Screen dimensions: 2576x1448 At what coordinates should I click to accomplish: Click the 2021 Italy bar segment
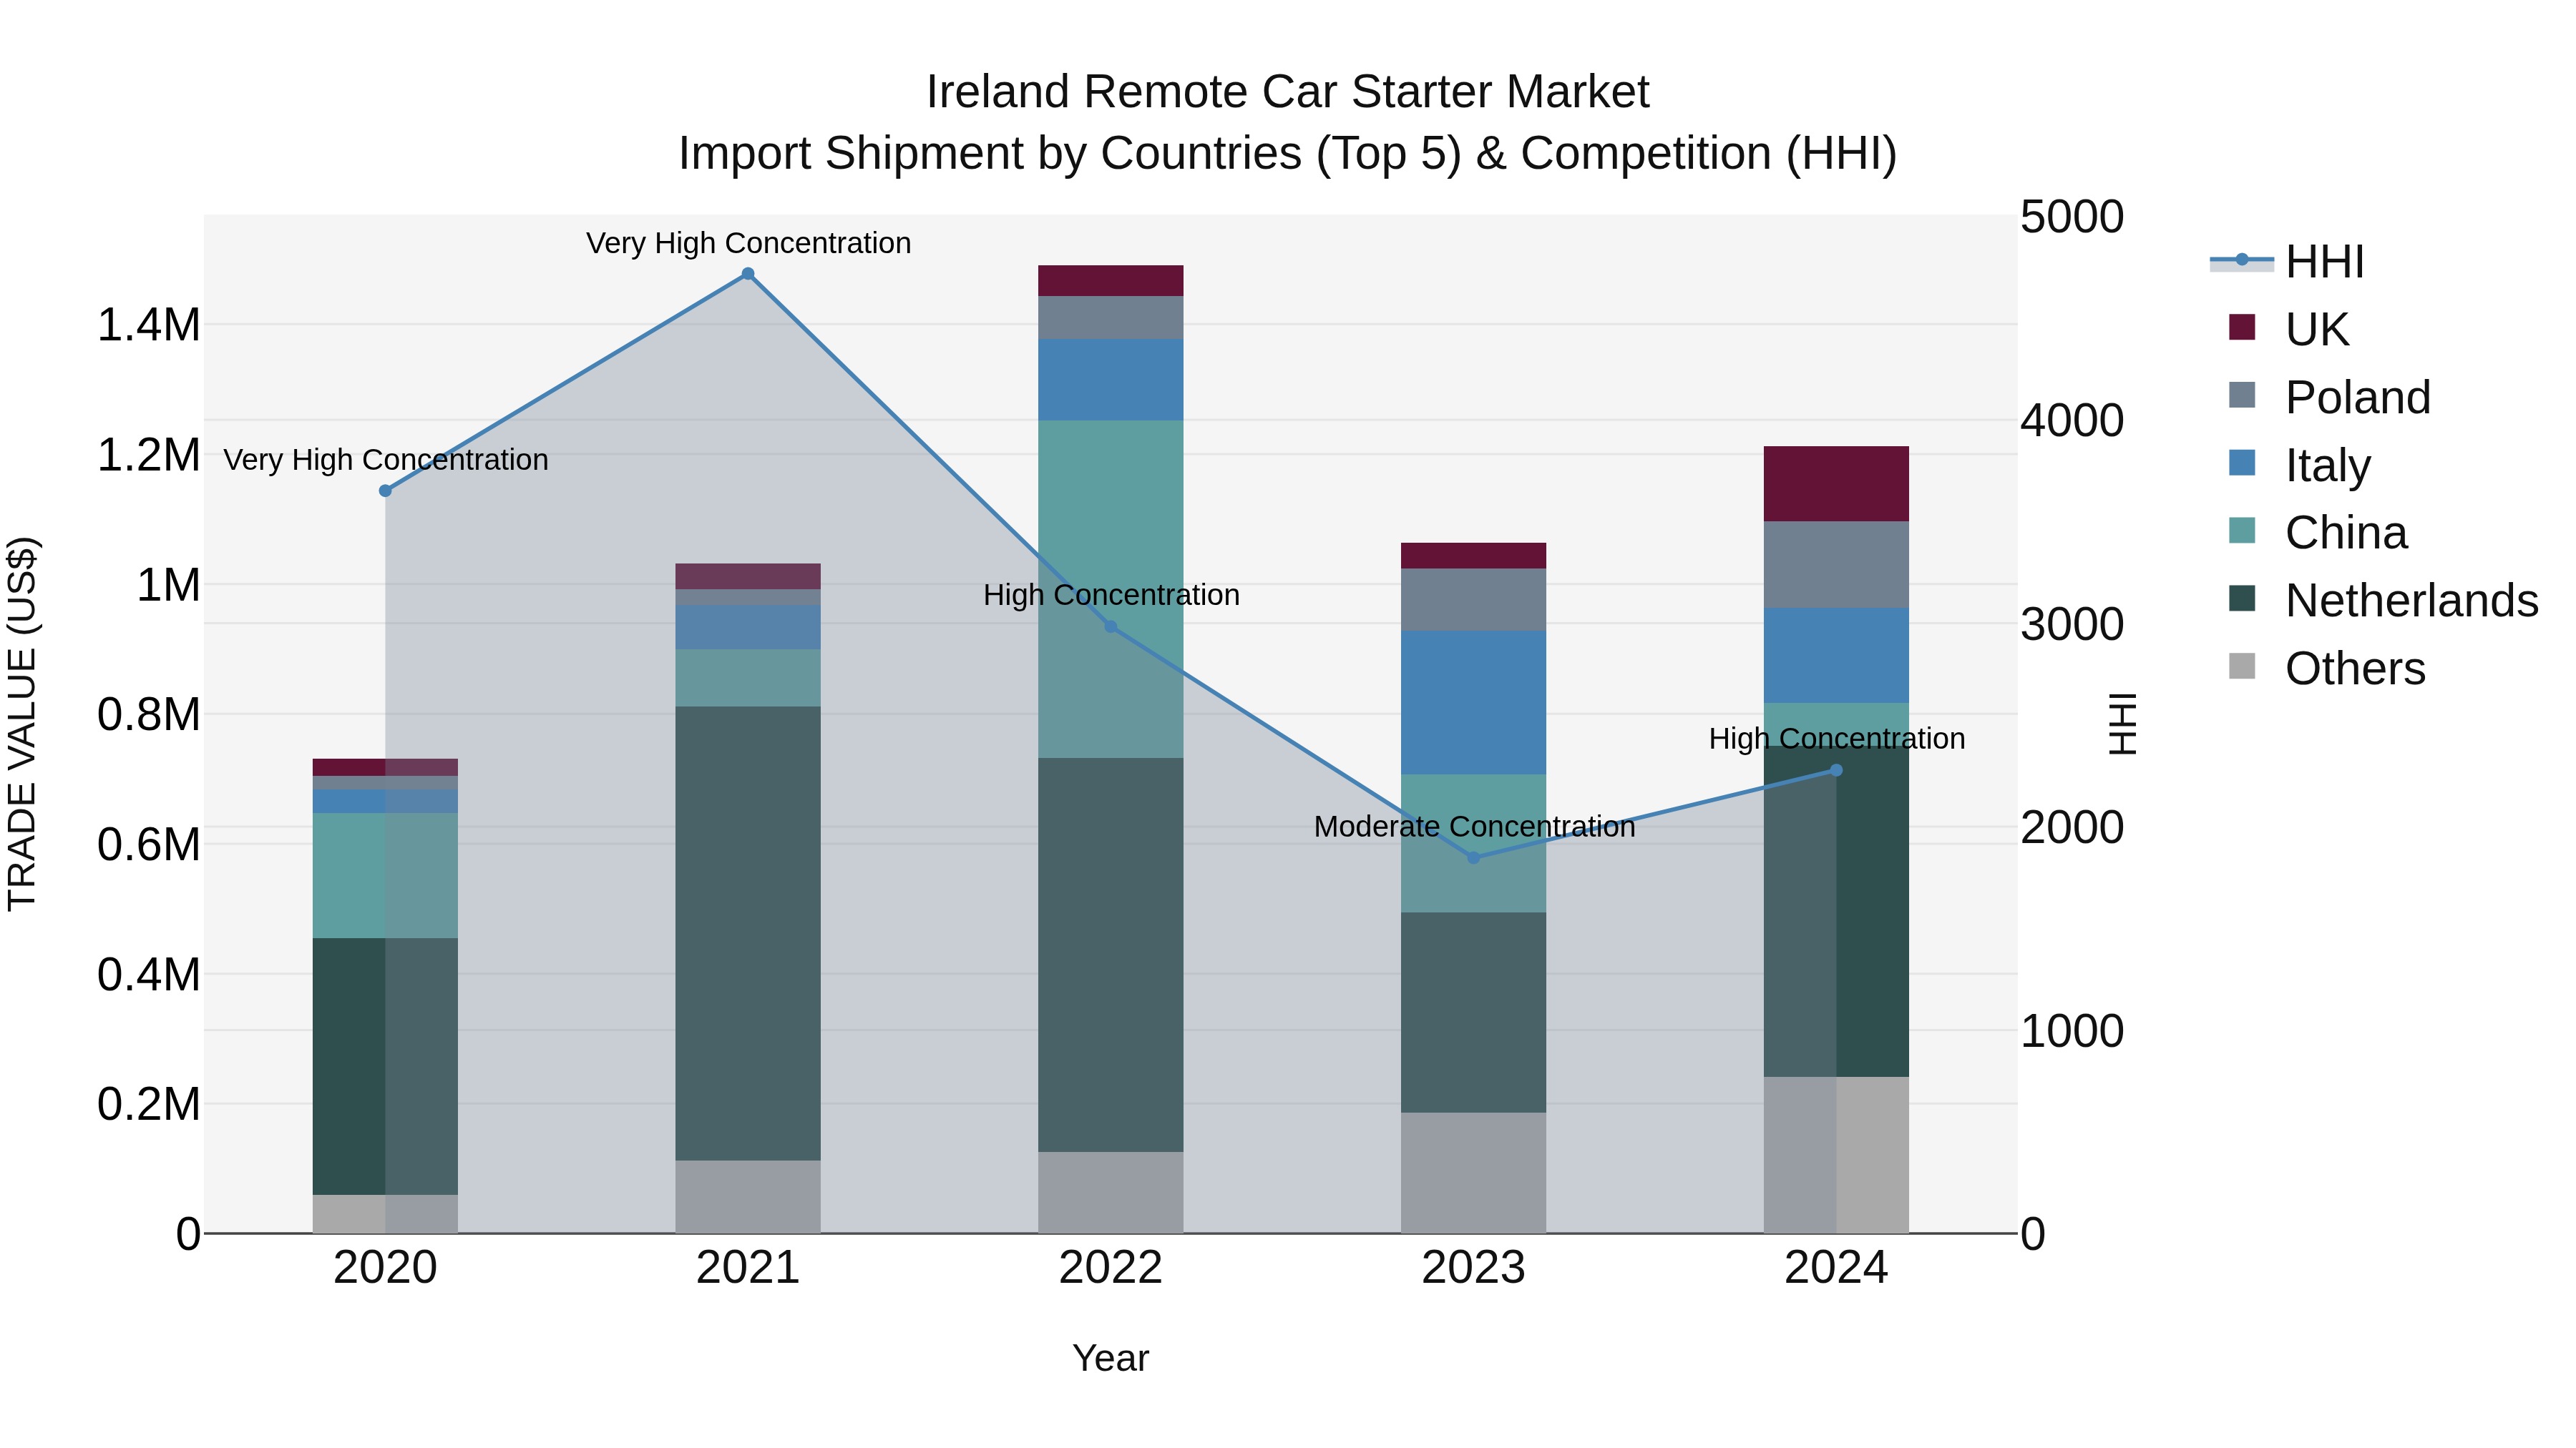[x=748, y=626]
